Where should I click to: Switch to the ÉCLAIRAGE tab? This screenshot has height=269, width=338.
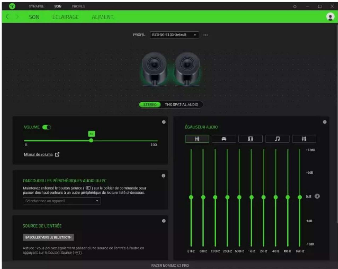(66, 17)
